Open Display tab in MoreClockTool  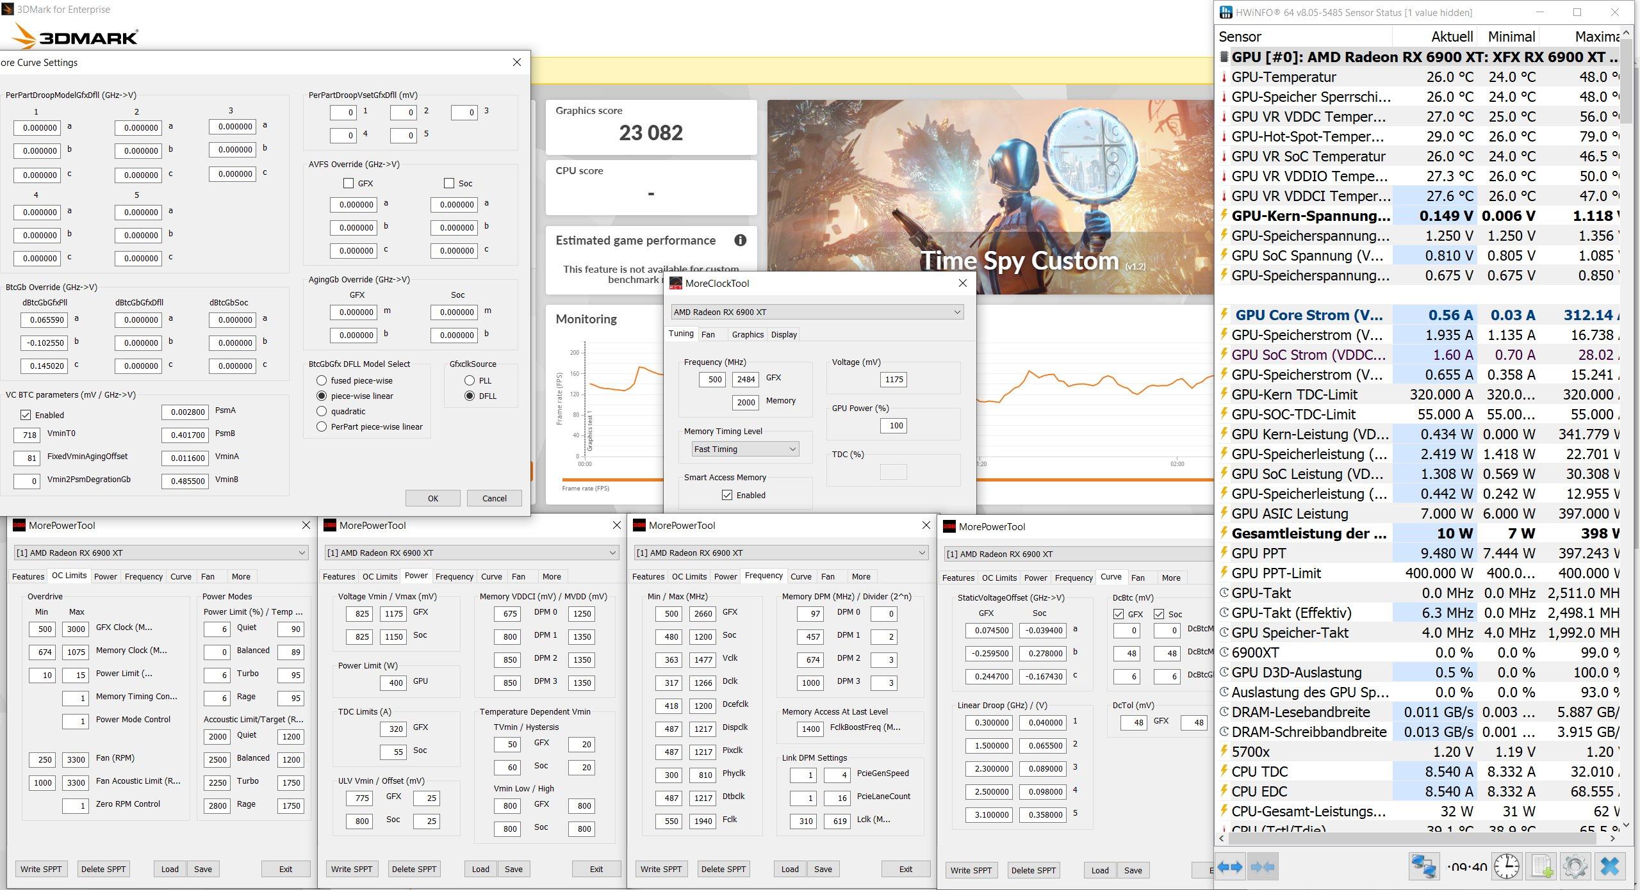point(783,334)
